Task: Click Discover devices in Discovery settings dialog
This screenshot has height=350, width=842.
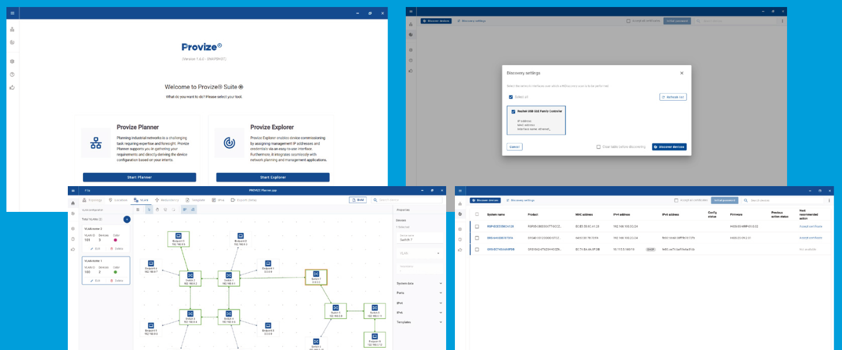Action: click(x=669, y=147)
